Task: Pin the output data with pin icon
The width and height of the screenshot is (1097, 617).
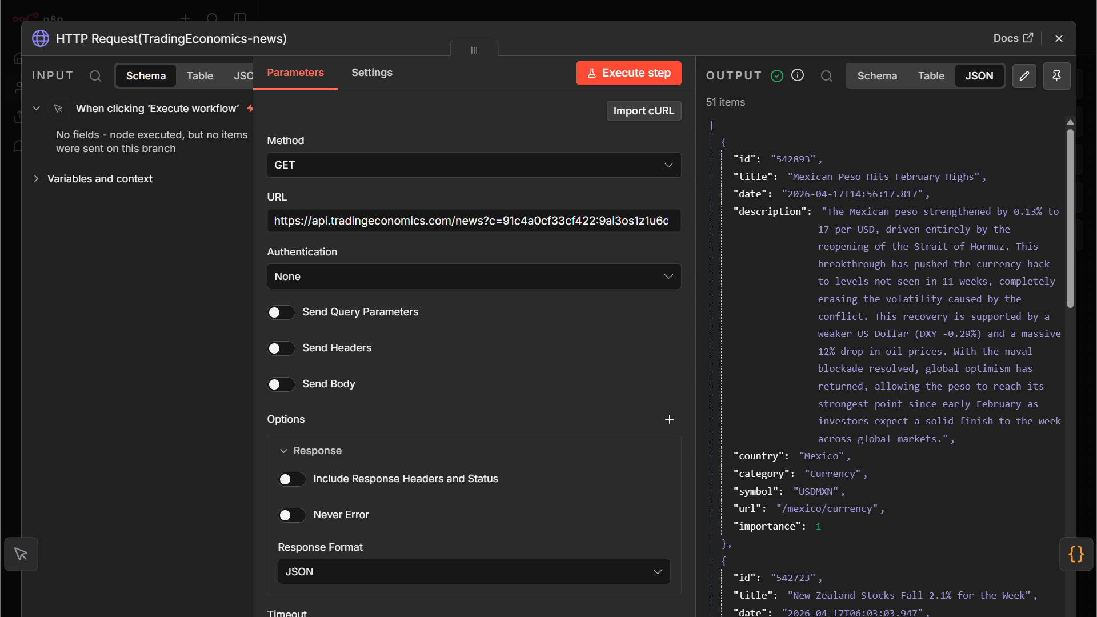Action: (1056, 76)
